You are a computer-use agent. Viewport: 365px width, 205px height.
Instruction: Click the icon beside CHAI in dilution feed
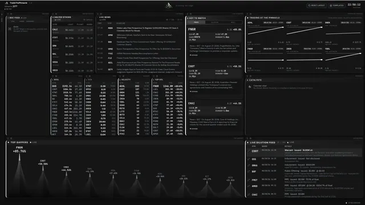click(249, 195)
